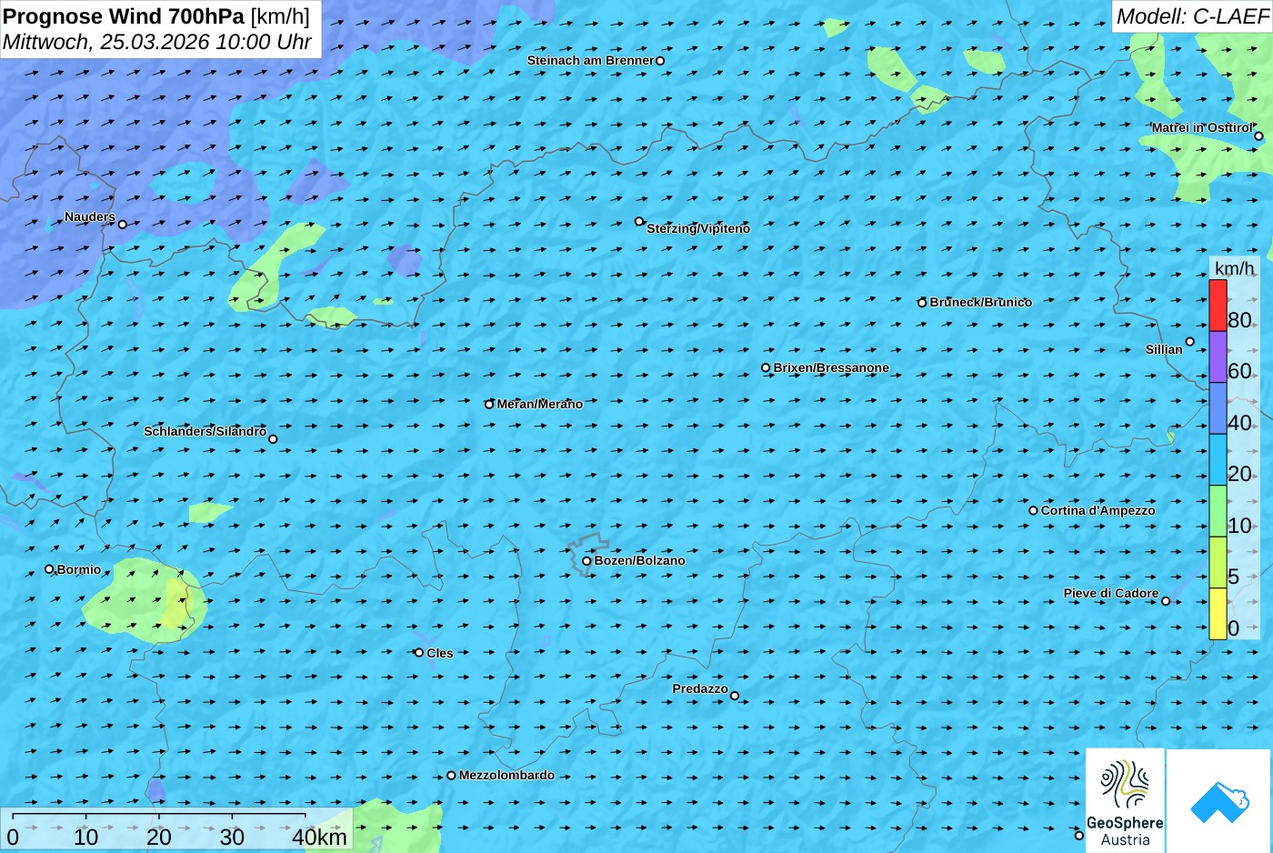Select the Sterzing/Vipiteno city marker

pyautogui.click(x=639, y=221)
